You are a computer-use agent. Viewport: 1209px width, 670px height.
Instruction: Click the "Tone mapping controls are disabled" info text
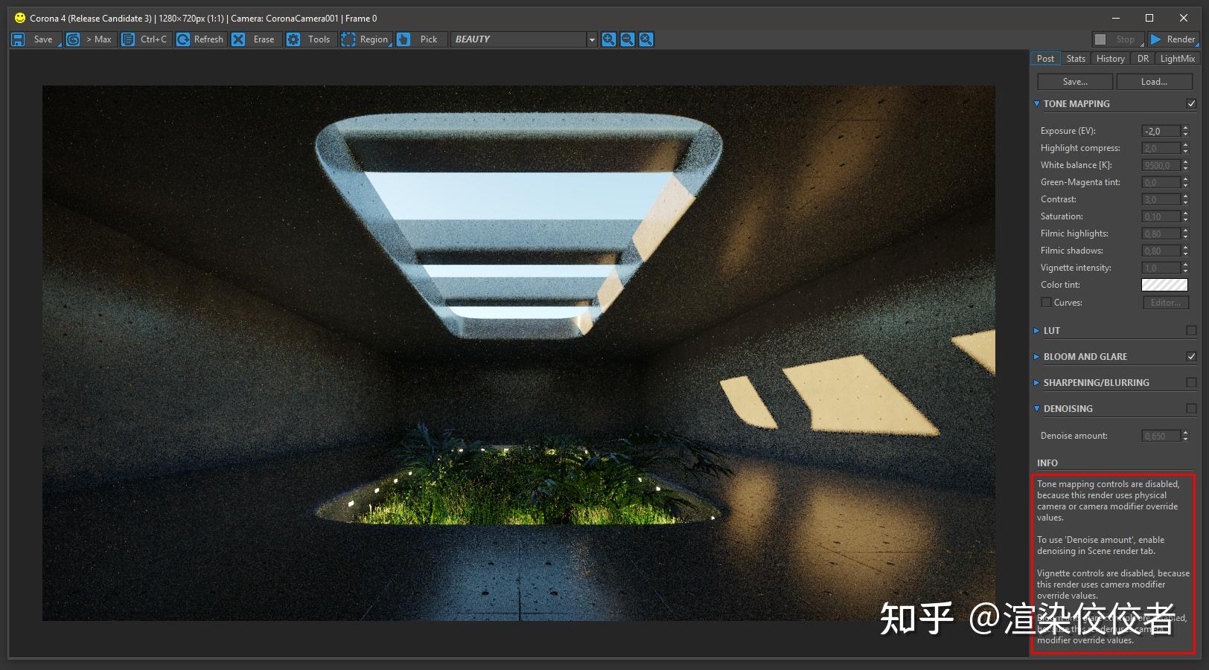1108,500
